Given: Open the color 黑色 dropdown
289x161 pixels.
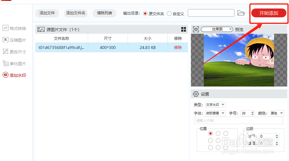Looking at the screenshot, I should pos(277,113).
